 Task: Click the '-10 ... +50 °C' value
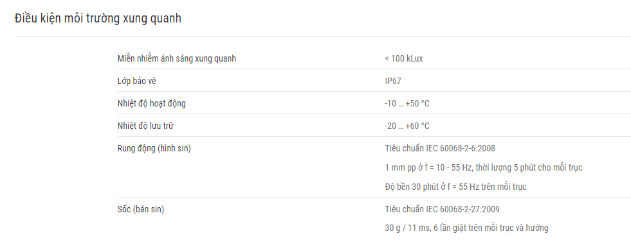coord(407,103)
